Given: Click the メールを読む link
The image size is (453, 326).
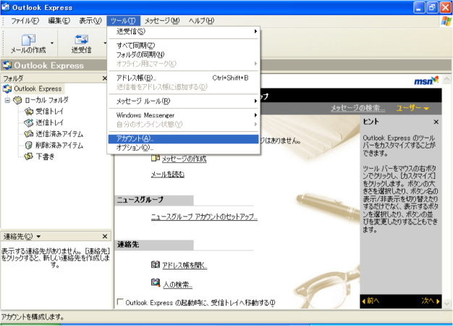Looking at the screenshot, I should coord(168,174).
